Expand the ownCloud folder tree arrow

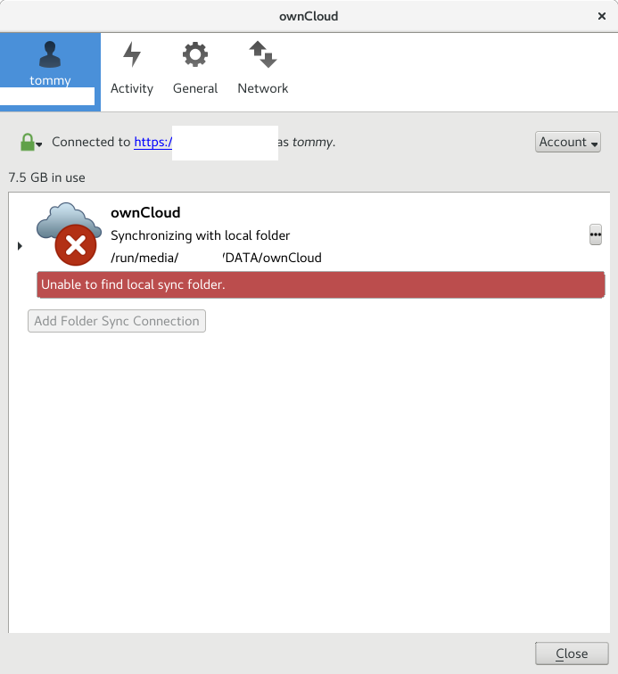[20, 246]
